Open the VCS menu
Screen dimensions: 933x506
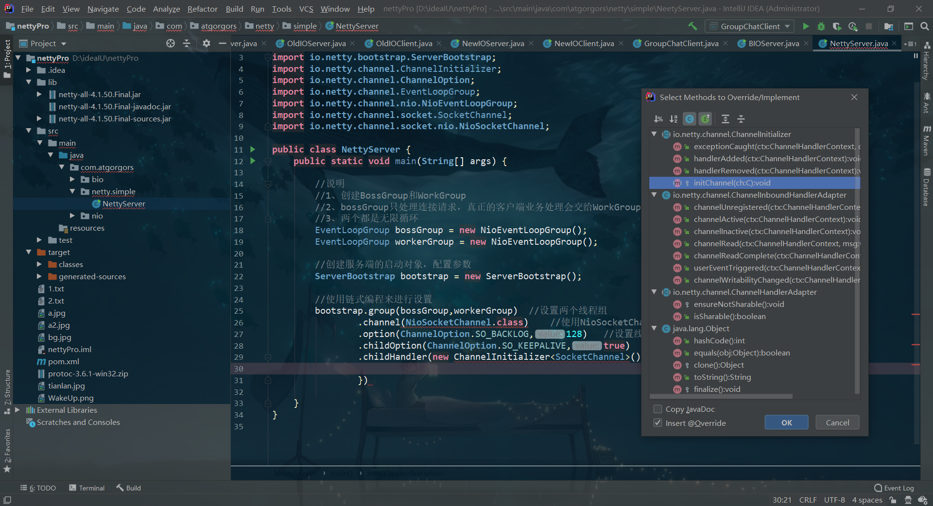click(306, 9)
